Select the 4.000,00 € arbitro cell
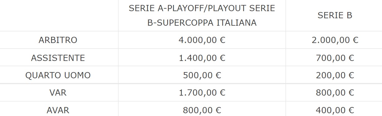Screen dimensions: 382x116 [x=202, y=40]
